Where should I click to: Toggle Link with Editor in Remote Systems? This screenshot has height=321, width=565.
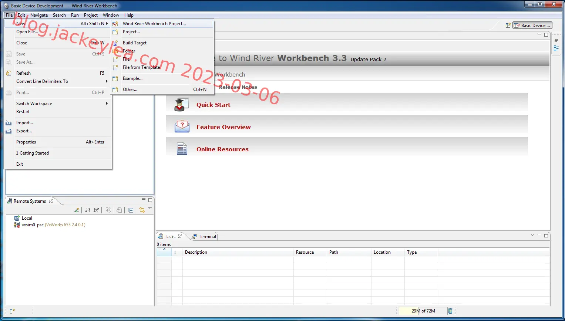(142, 210)
